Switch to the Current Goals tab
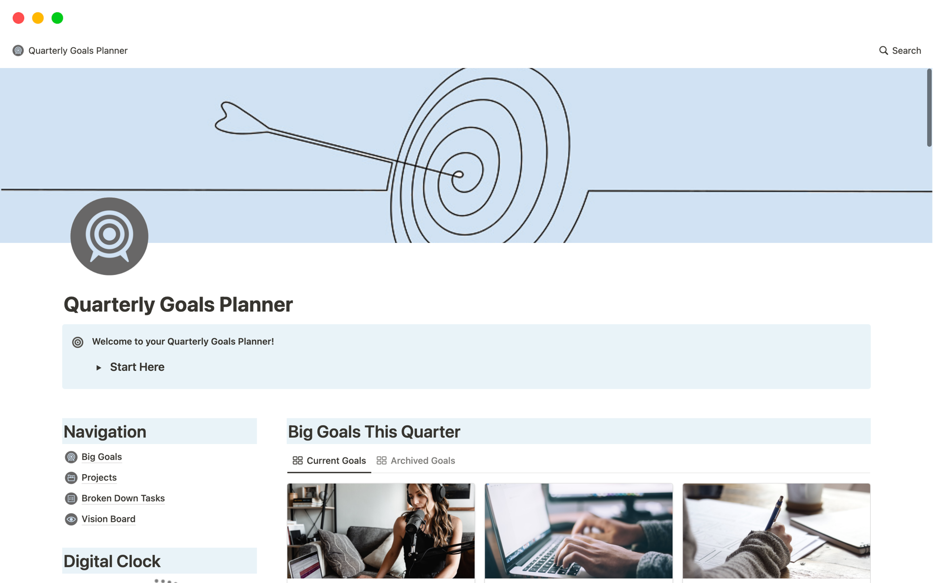 329,460
